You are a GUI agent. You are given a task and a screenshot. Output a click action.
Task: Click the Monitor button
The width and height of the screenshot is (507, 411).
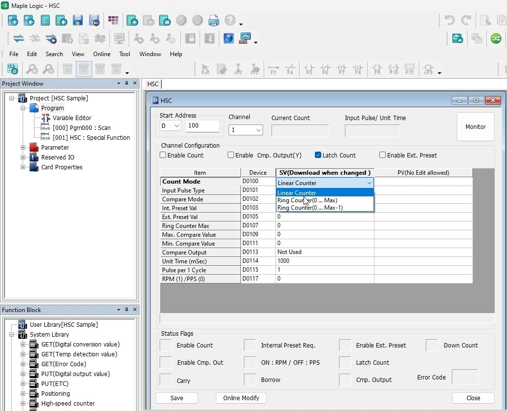475,126
